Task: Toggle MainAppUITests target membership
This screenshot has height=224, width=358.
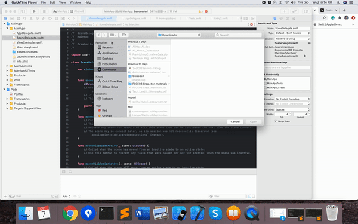Action: 265,88
